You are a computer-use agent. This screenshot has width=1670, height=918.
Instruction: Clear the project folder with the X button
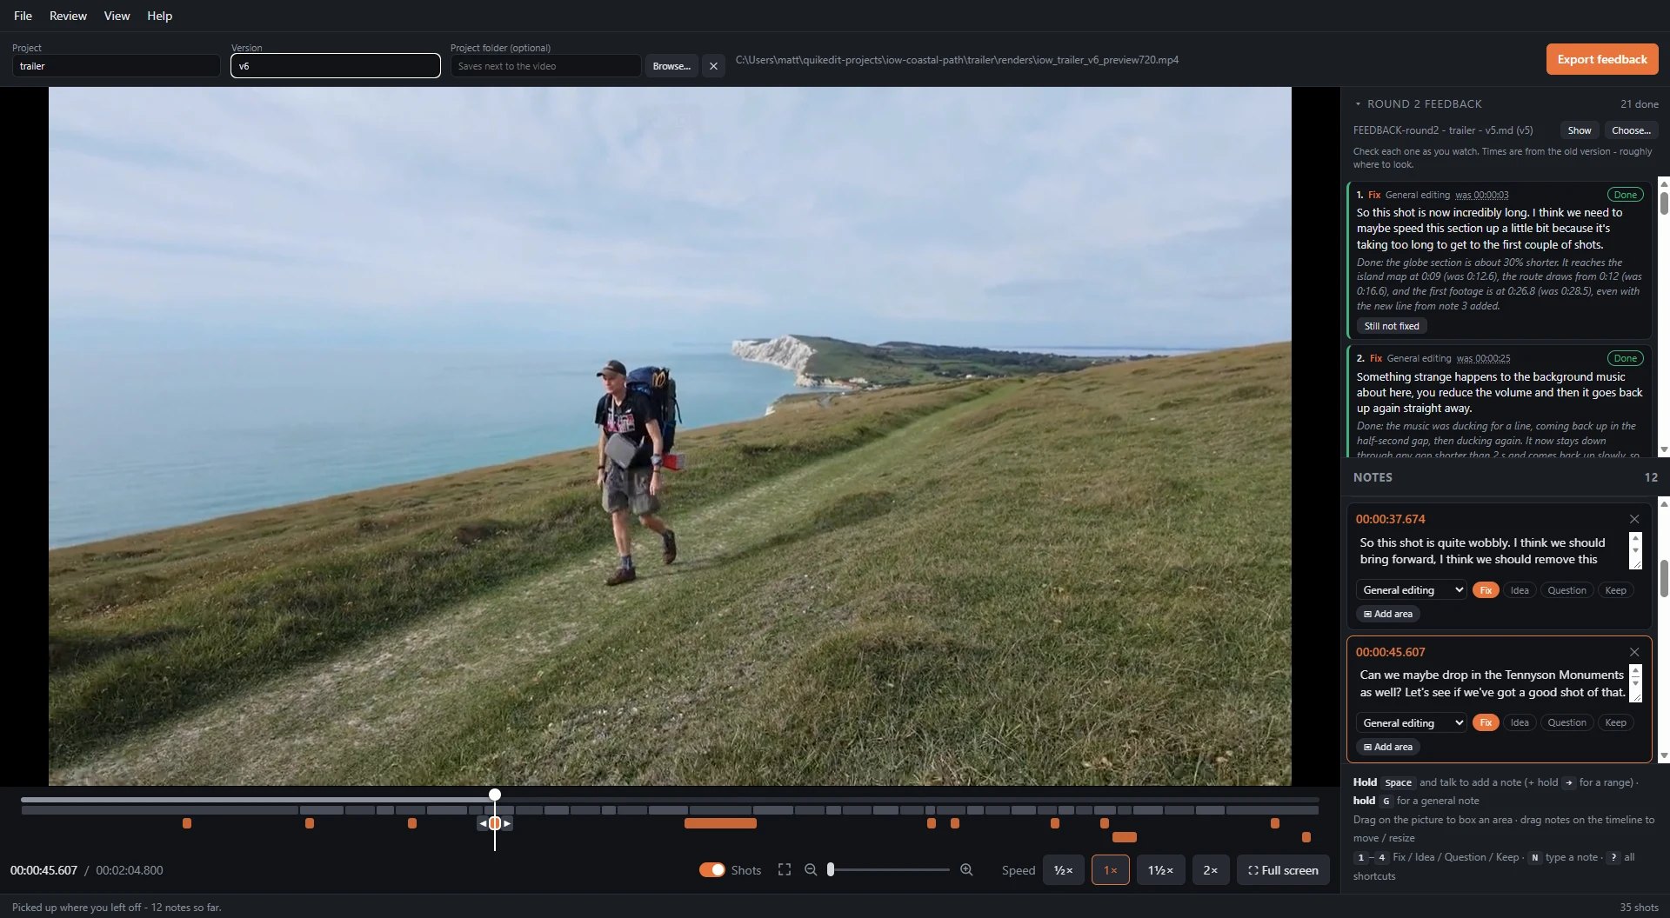tap(713, 66)
